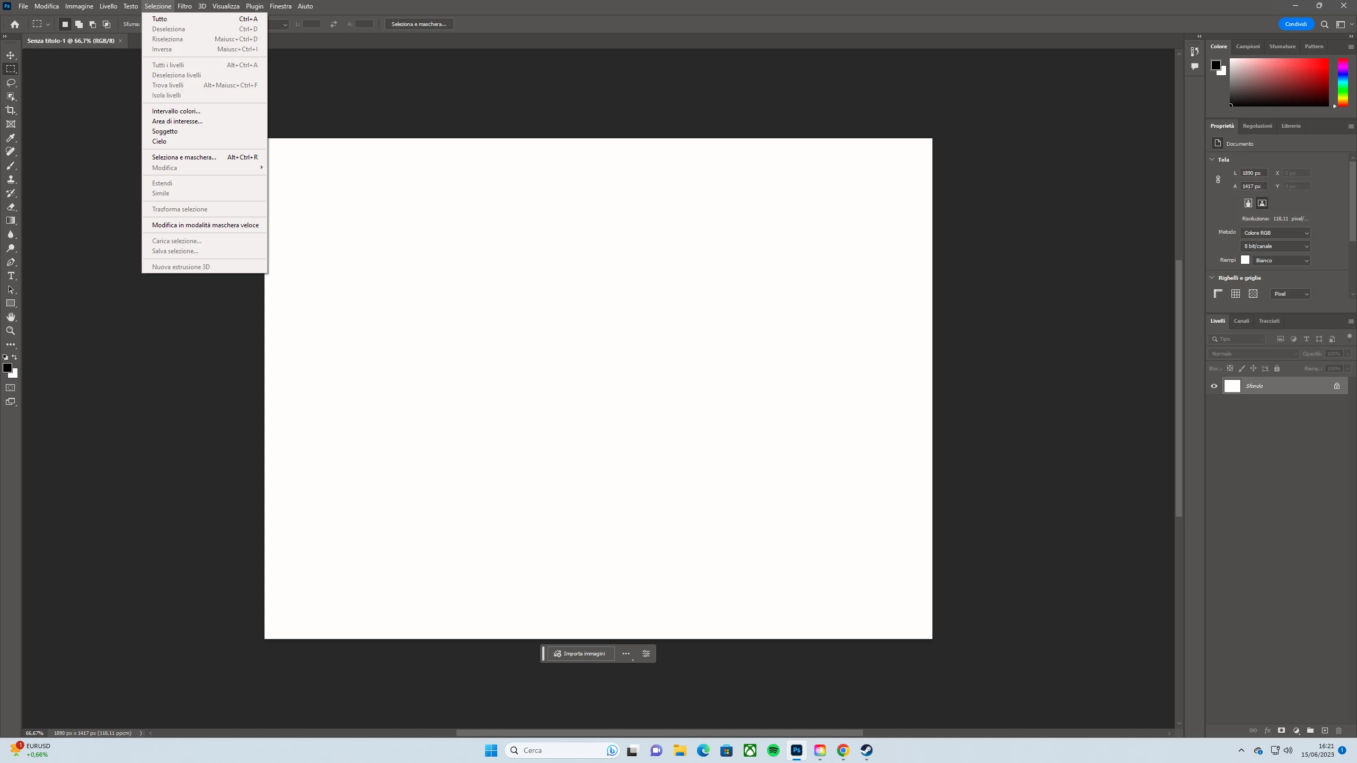The height and width of the screenshot is (763, 1357).
Task: Open Spotify from the taskbar
Action: click(x=773, y=750)
